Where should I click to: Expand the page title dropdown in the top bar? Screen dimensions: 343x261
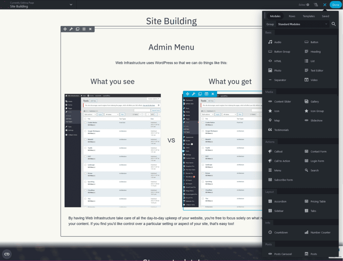pyautogui.click(x=70, y=5)
